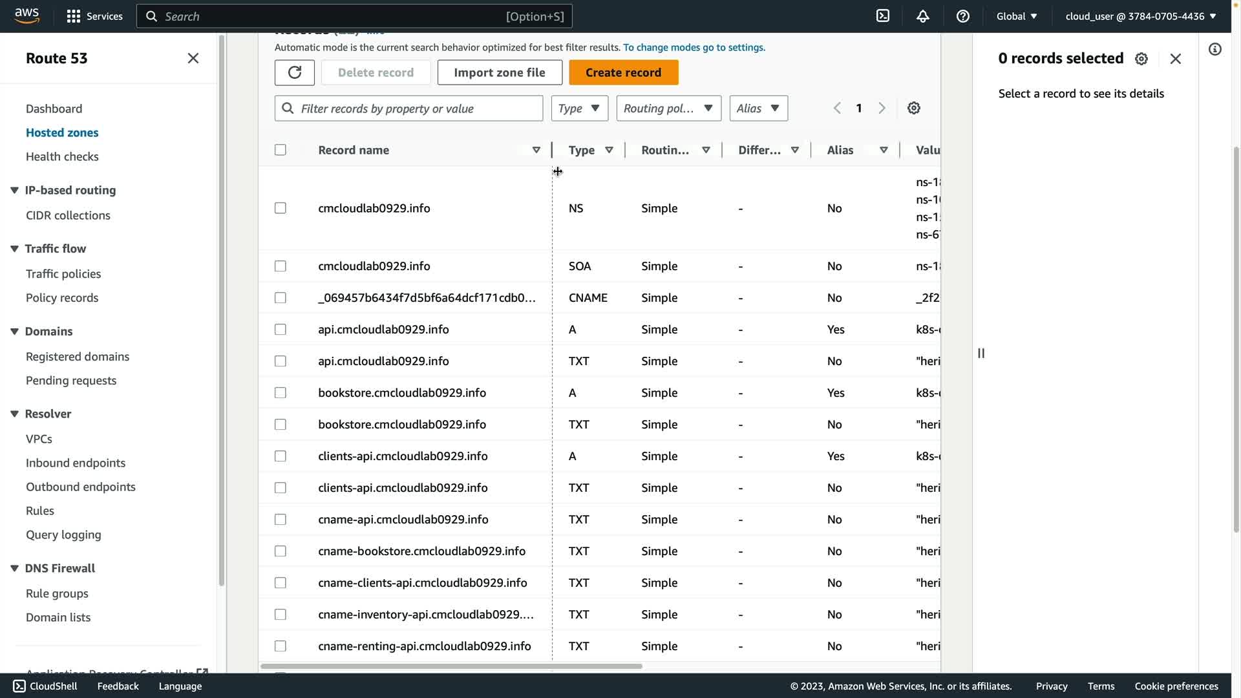
Task: Click the refresh records icon button
Action: (295, 72)
